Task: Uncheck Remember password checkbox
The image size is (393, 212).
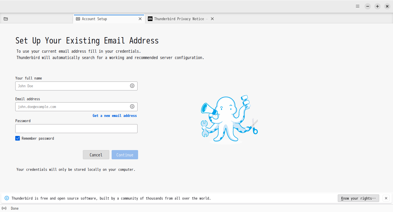Action: point(18,138)
